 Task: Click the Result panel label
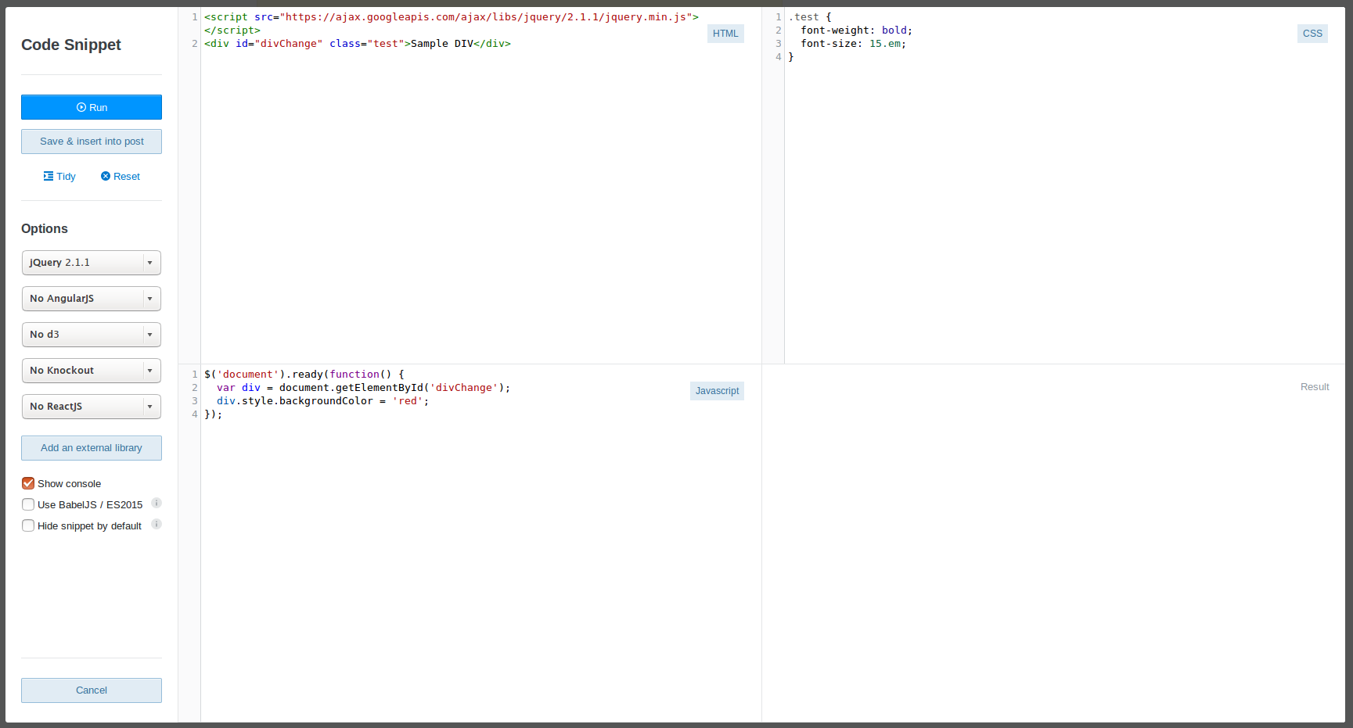coord(1315,387)
